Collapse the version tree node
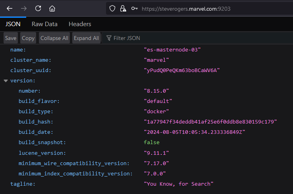This screenshot has height=194, width=293. coord(6,81)
